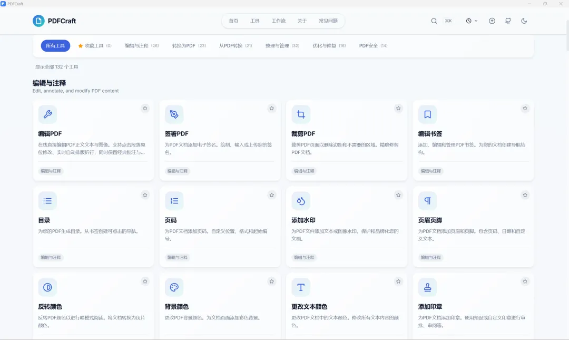Click the 签署PDF pen icon
This screenshot has height=340, width=569.
click(174, 114)
